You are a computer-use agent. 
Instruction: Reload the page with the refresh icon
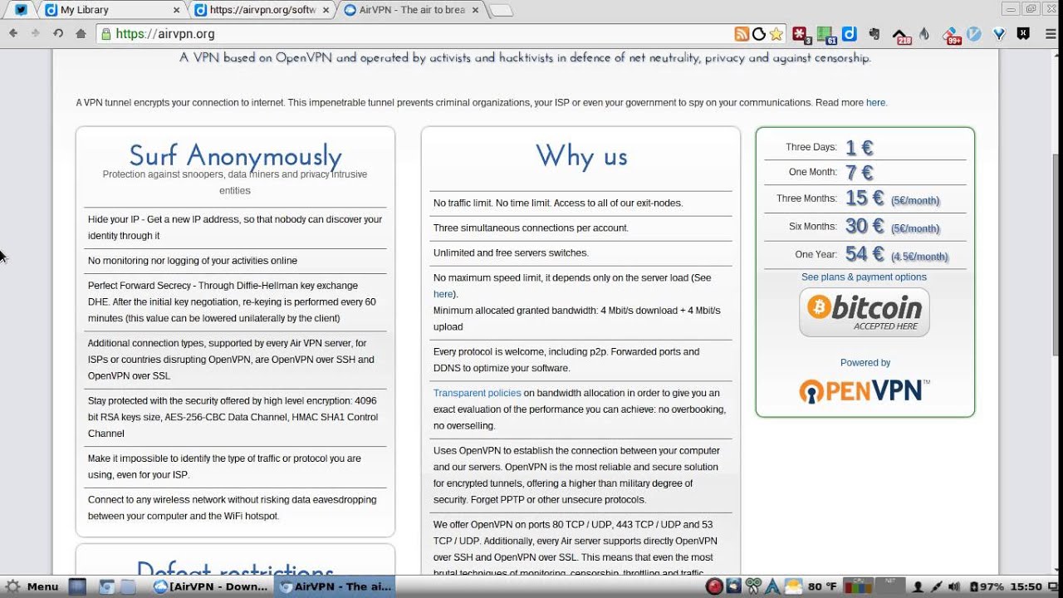(x=58, y=33)
